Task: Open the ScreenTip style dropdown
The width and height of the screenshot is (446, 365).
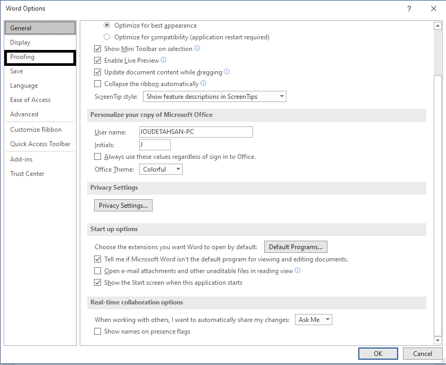Action: click(215, 96)
